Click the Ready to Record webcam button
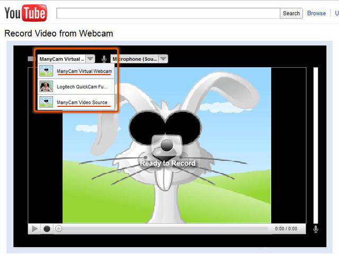Screen dimensions: 339x255 (x=167, y=146)
